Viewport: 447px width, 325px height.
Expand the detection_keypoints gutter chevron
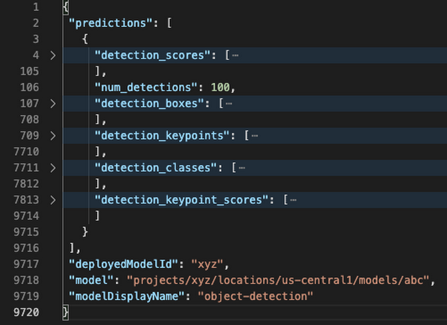pyautogui.click(x=53, y=135)
